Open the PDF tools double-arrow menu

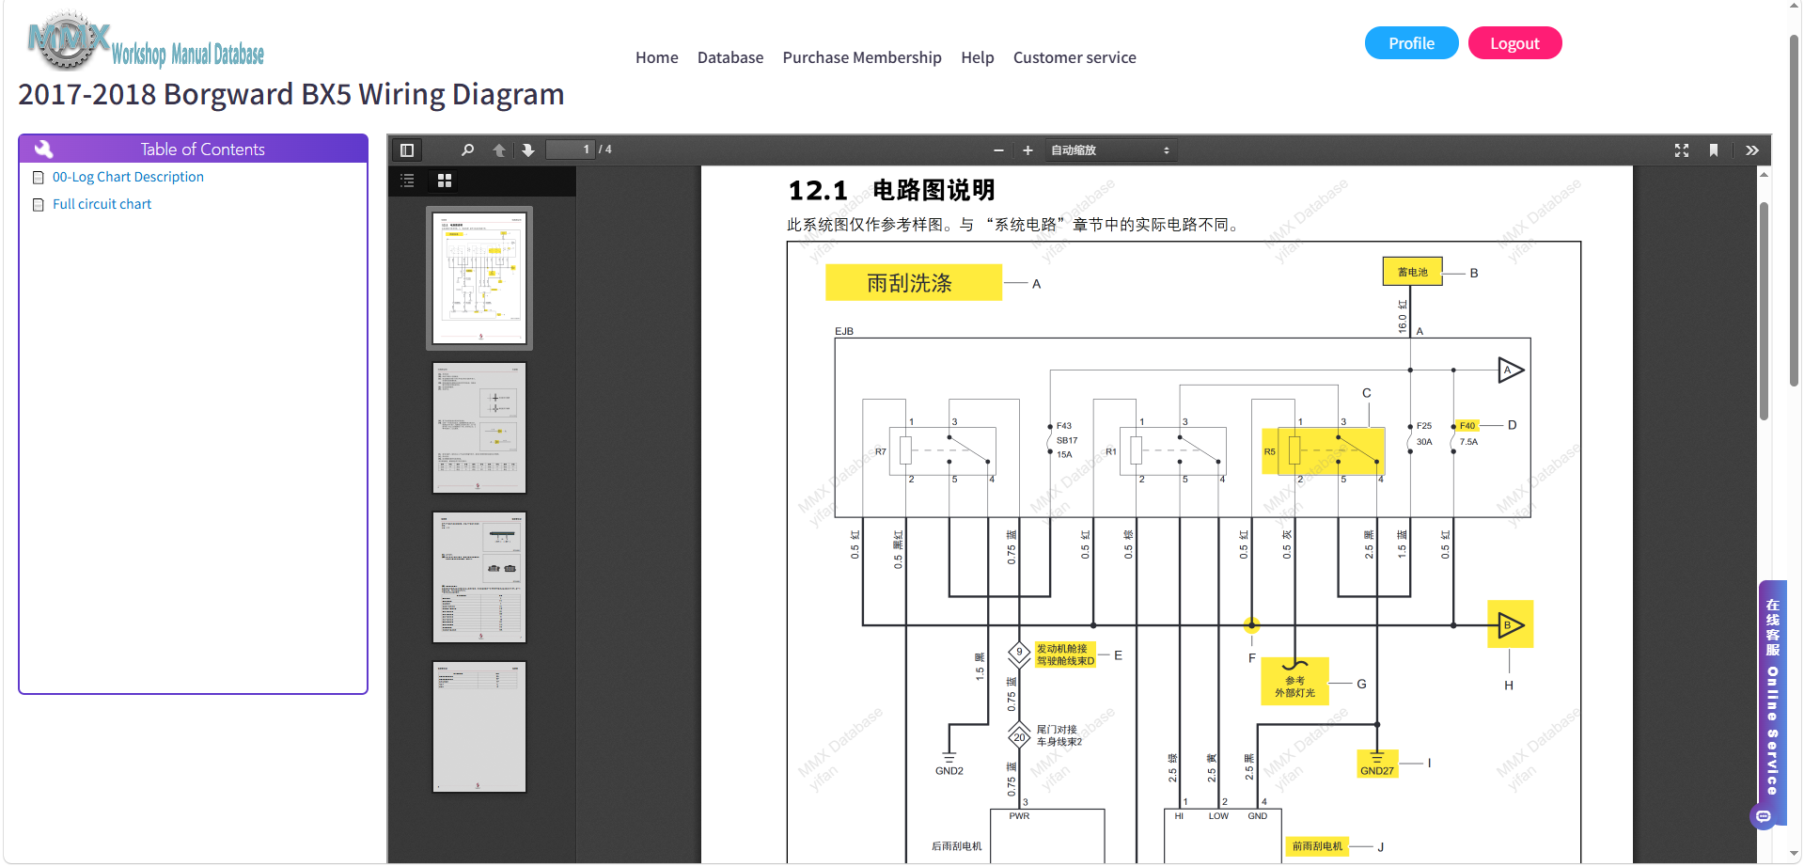1752,150
